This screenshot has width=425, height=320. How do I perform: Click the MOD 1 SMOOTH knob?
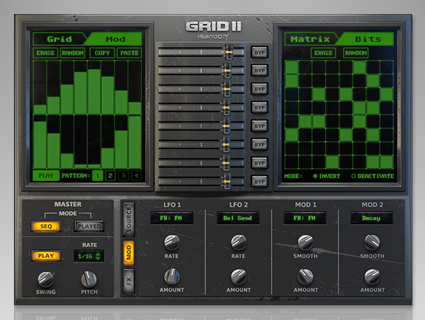(x=305, y=242)
